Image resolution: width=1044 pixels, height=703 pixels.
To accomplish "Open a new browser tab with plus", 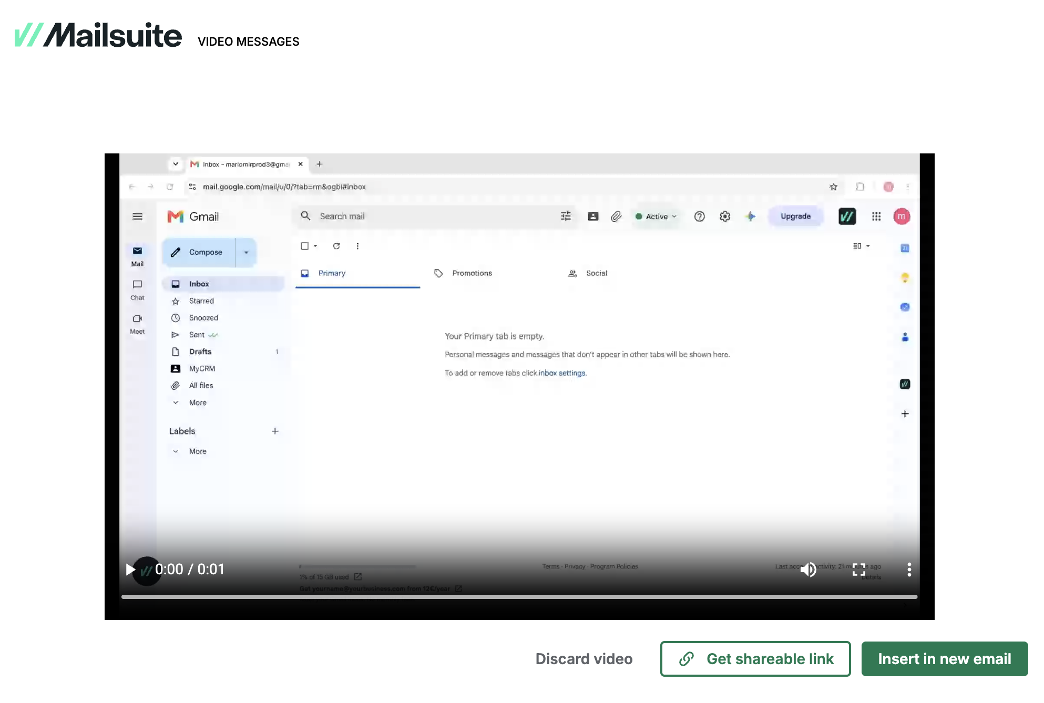I will click(x=319, y=164).
